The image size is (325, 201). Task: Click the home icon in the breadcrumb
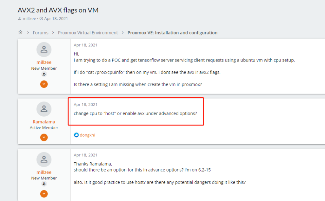pyautogui.click(x=21, y=32)
